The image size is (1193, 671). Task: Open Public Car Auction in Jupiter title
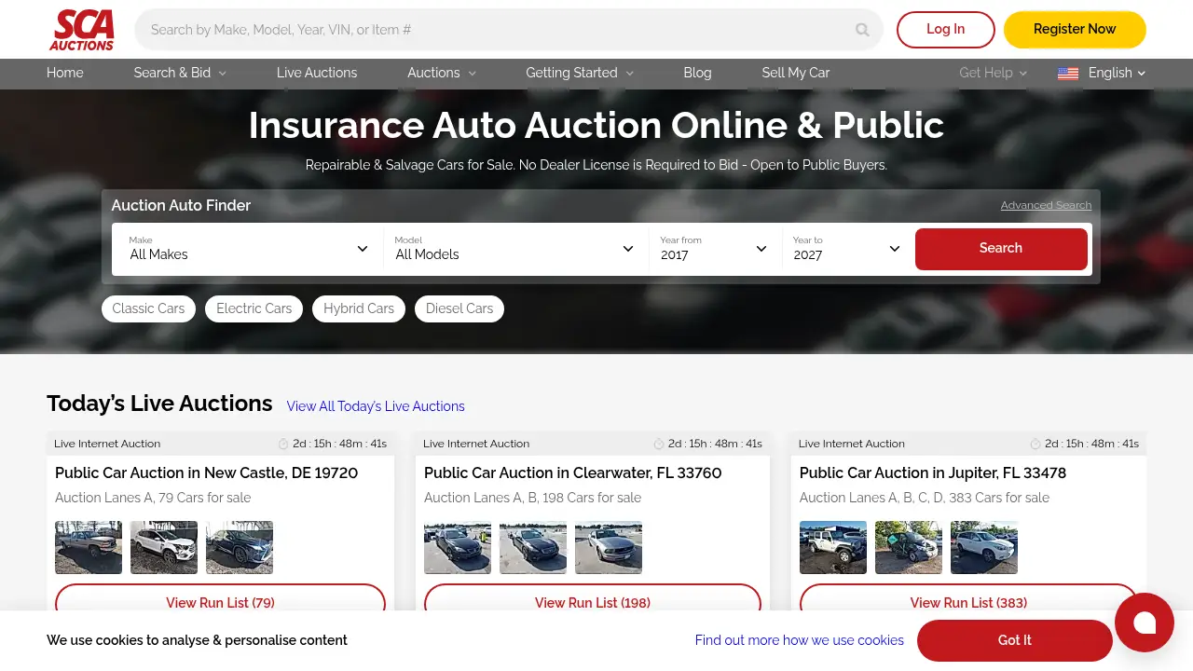click(933, 472)
